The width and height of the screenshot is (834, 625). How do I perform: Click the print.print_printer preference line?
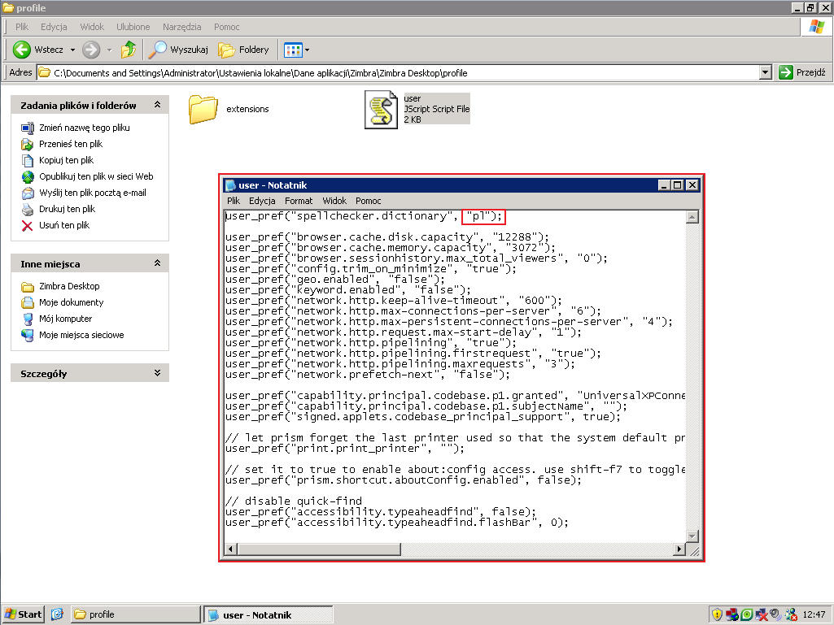tap(345, 449)
